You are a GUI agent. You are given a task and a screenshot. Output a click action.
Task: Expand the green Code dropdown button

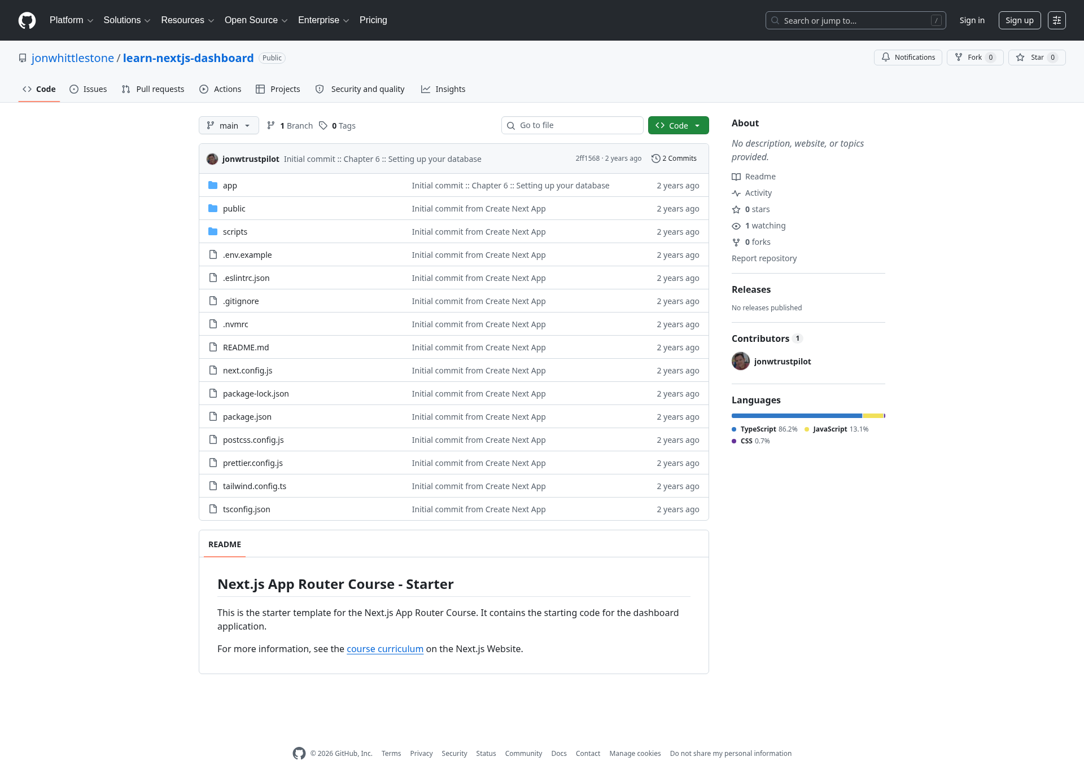679,125
